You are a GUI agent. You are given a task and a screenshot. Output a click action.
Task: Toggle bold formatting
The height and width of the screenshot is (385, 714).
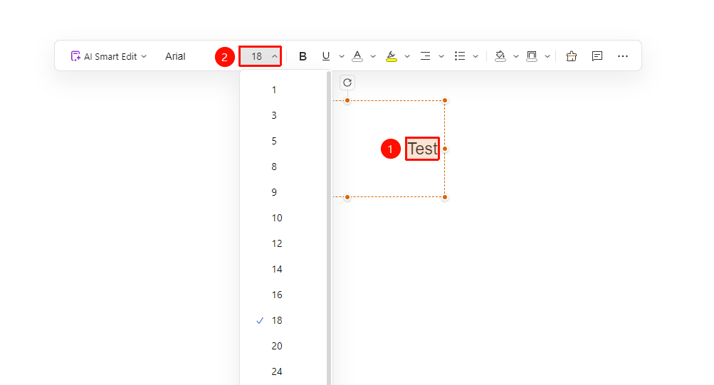303,56
